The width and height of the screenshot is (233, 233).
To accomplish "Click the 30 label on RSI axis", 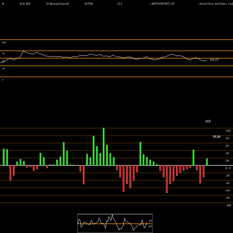I will [3, 69].
